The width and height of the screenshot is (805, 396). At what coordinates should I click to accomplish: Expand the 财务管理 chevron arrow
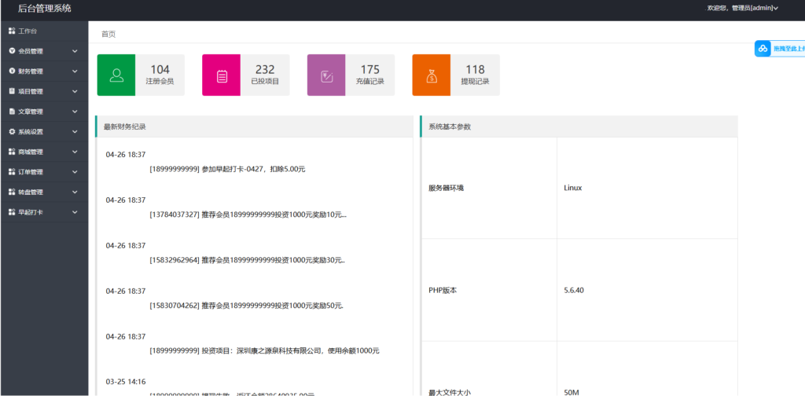click(x=75, y=71)
